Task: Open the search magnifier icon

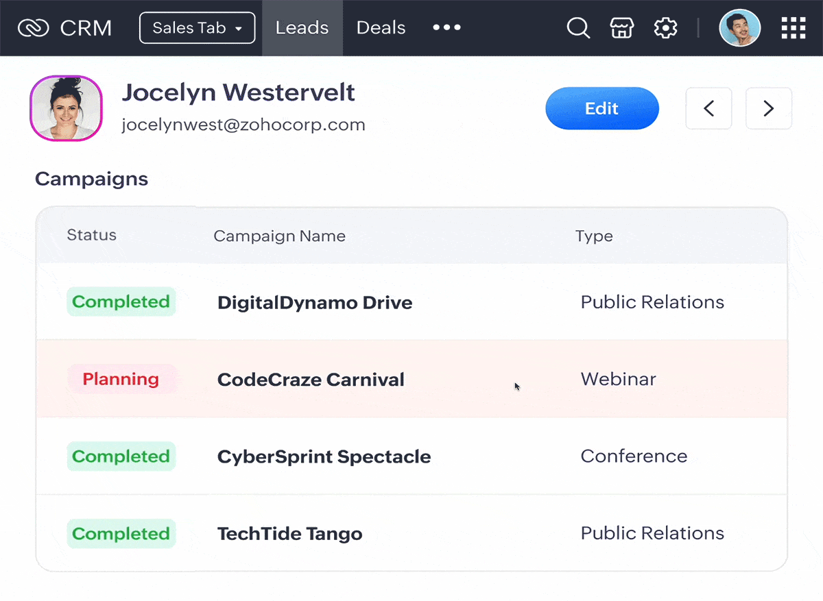Action: tap(578, 28)
